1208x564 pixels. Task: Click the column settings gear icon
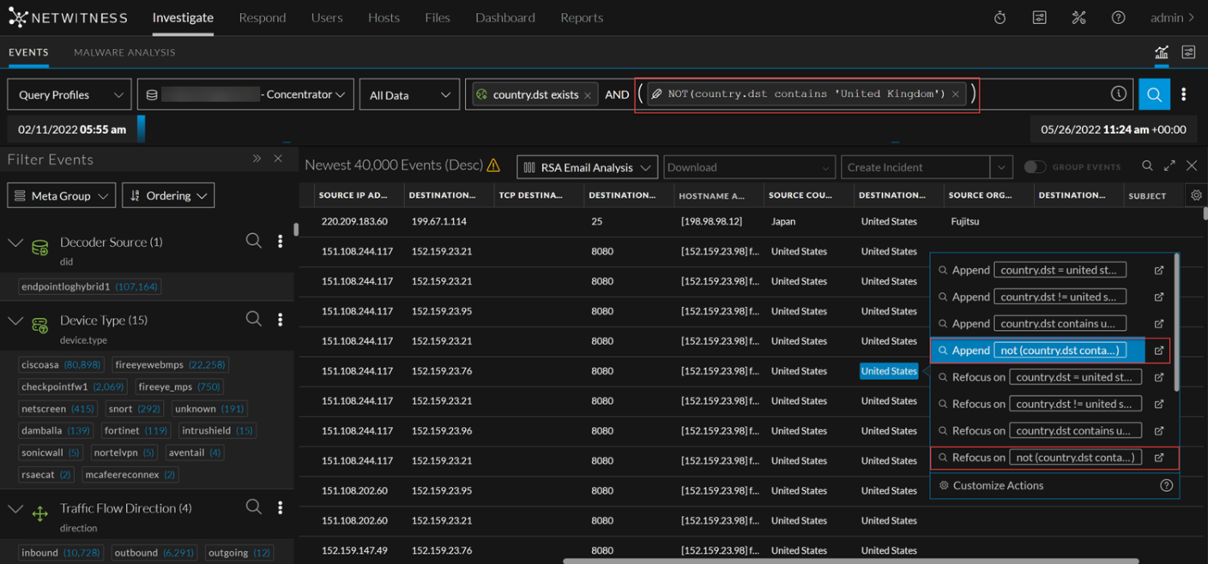click(x=1196, y=195)
